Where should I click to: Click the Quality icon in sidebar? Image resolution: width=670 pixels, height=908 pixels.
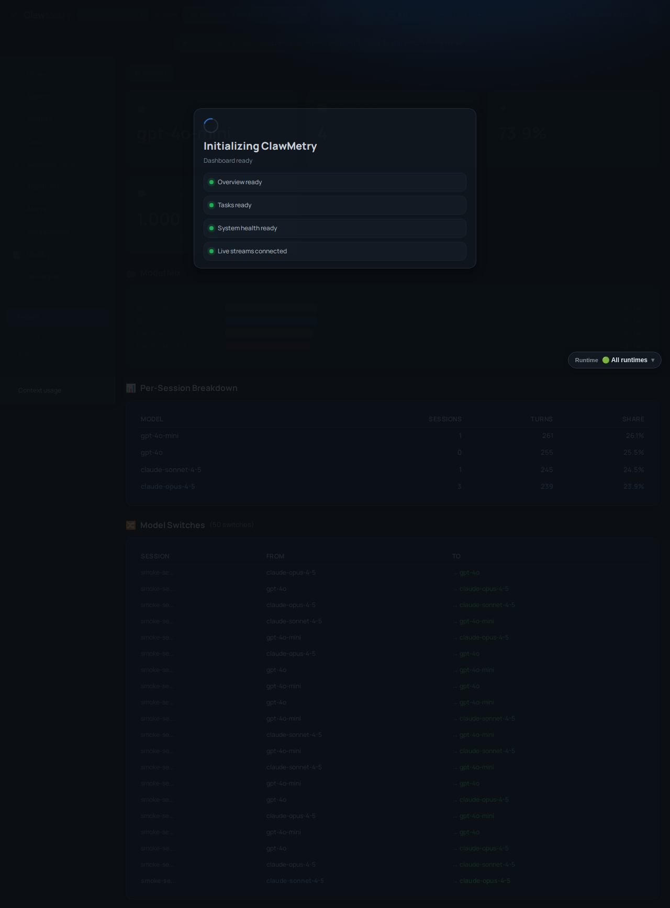coord(17,255)
